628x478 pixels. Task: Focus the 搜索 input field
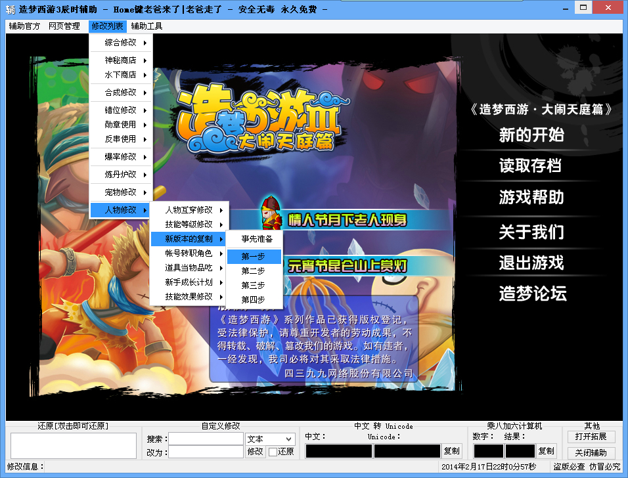point(206,439)
